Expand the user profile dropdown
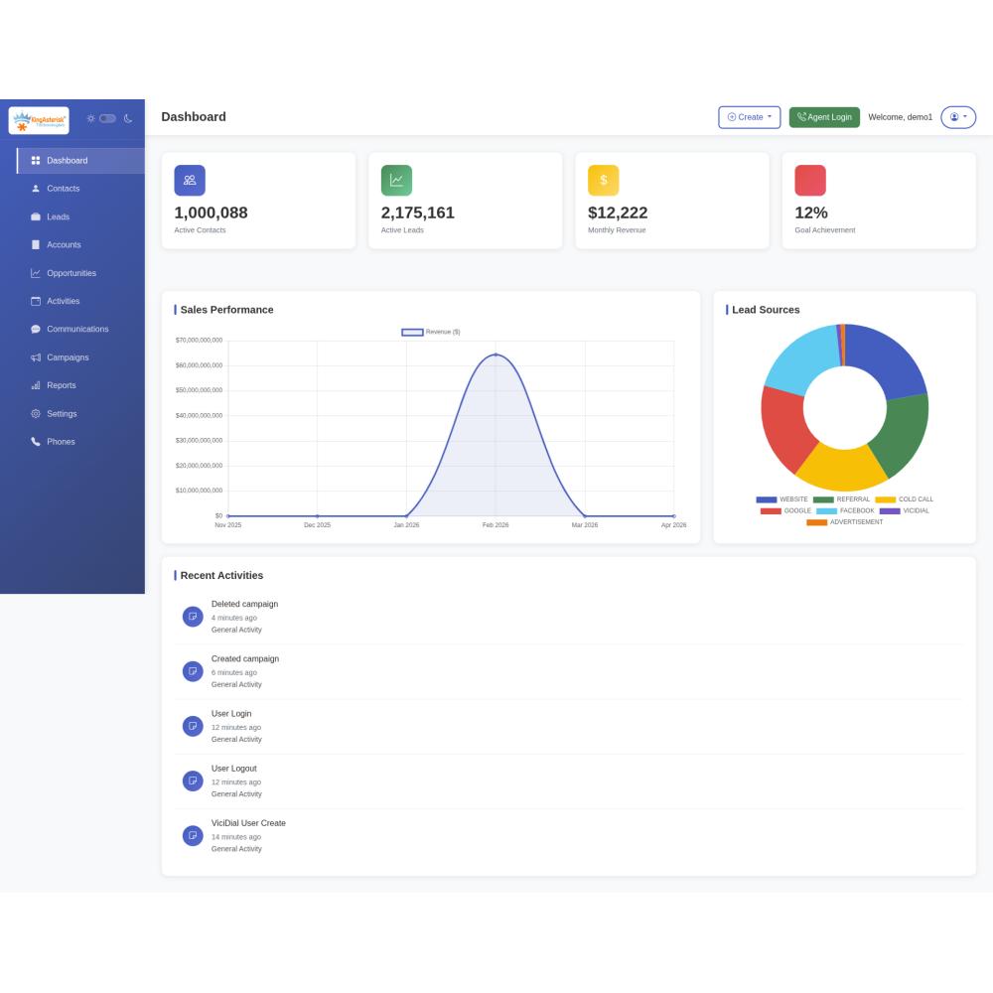This screenshot has height=993, width=993. click(957, 117)
